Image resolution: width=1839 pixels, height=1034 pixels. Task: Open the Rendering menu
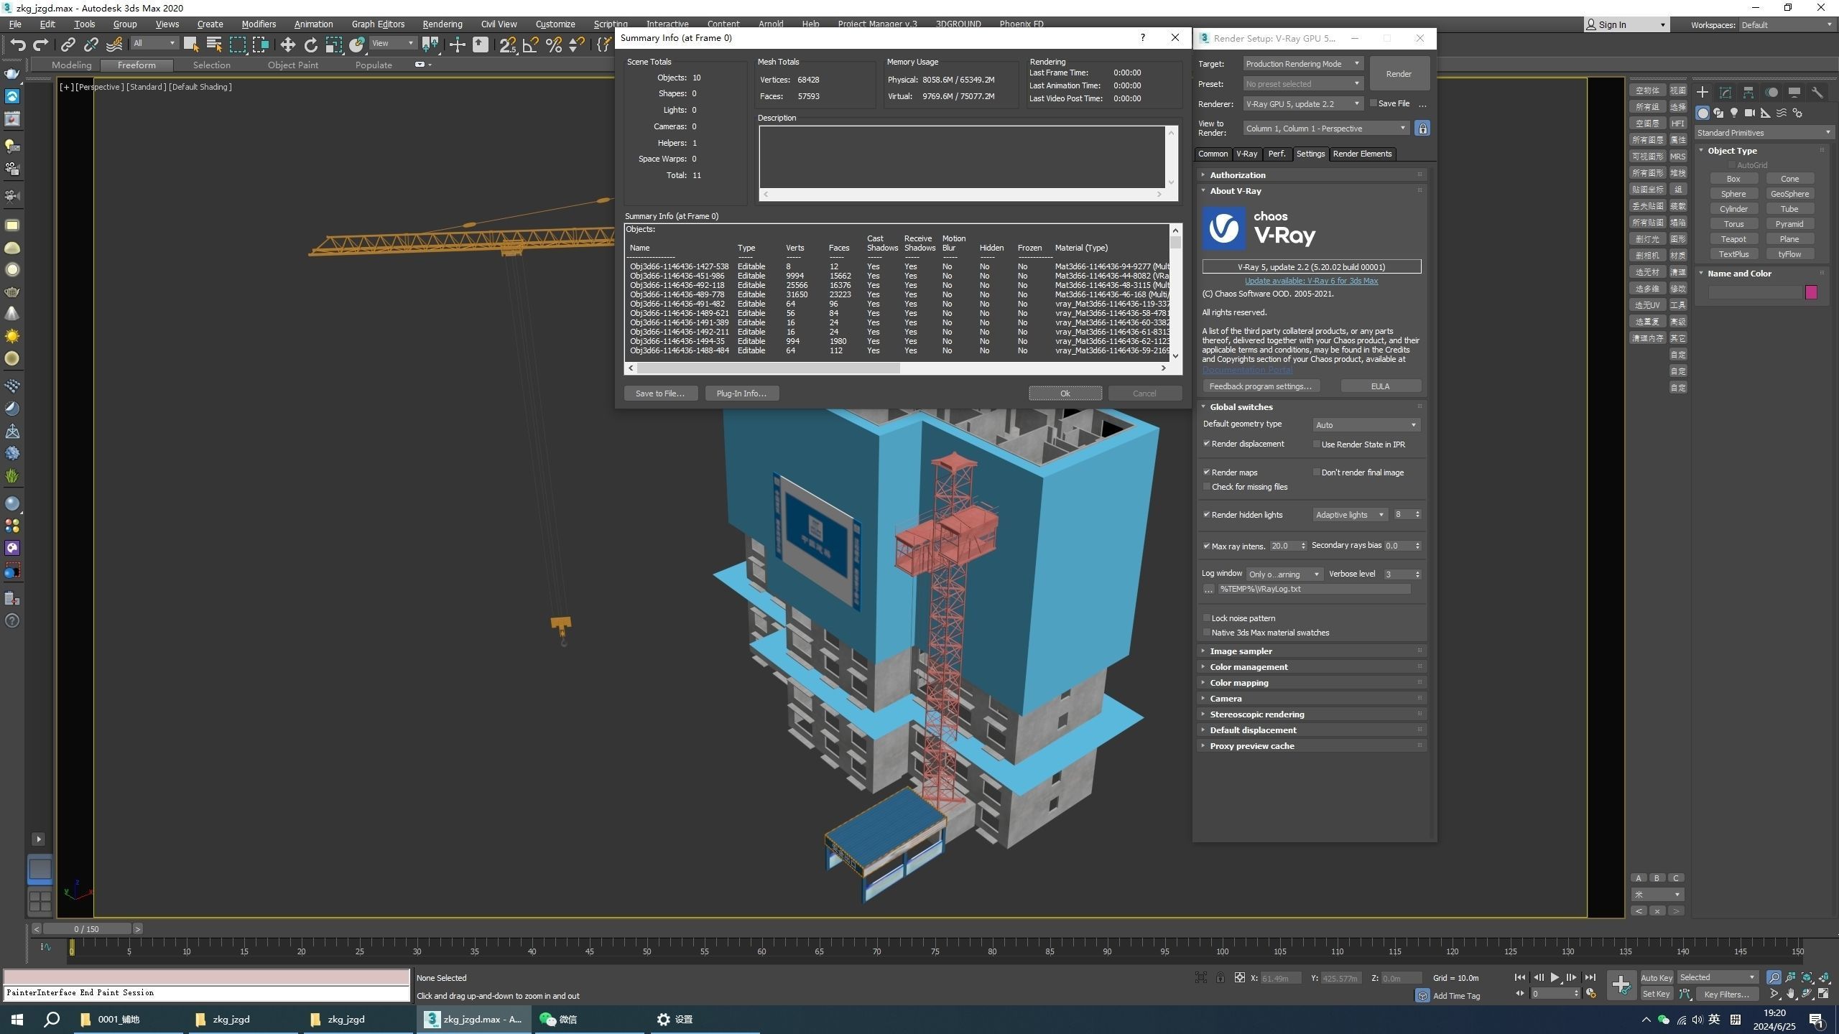pyautogui.click(x=442, y=24)
